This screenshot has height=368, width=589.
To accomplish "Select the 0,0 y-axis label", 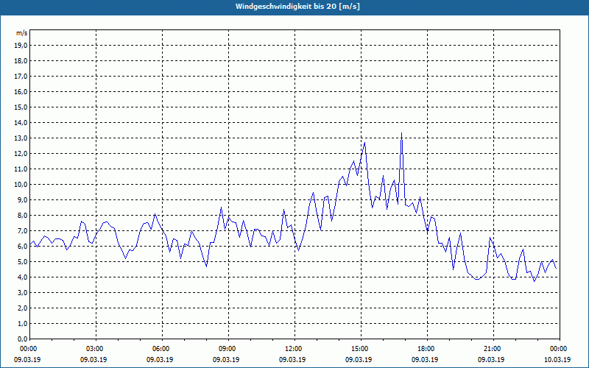I will [22, 339].
